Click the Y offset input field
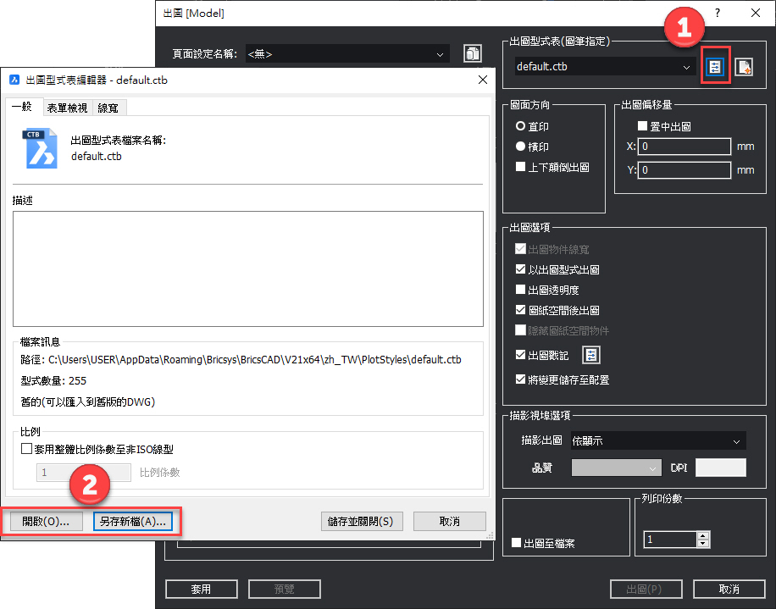Screen dimensions: 776x609 coord(684,170)
